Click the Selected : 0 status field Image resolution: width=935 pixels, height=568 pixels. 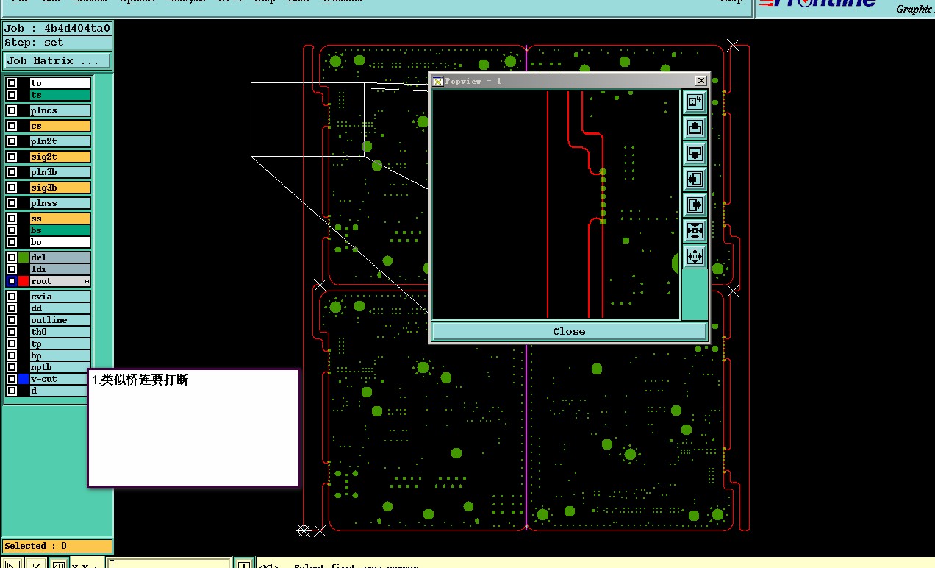pos(57,546)
